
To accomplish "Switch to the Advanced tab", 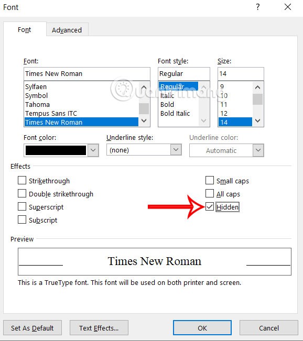I will [67, 30].
